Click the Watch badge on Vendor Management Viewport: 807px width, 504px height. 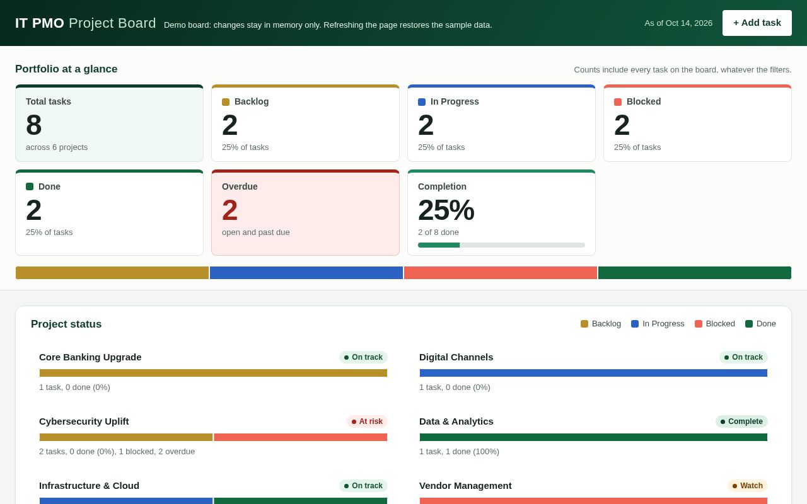click(748, 486)
